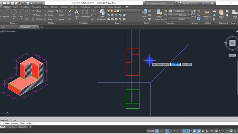Expand the Block panel
Screen dimensions: 238x134
147,23
